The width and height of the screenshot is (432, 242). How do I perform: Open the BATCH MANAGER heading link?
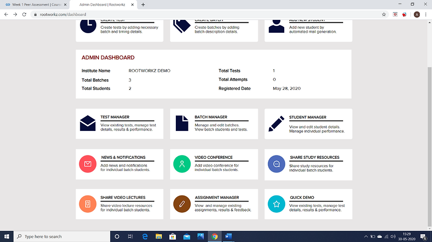point(211,117)
